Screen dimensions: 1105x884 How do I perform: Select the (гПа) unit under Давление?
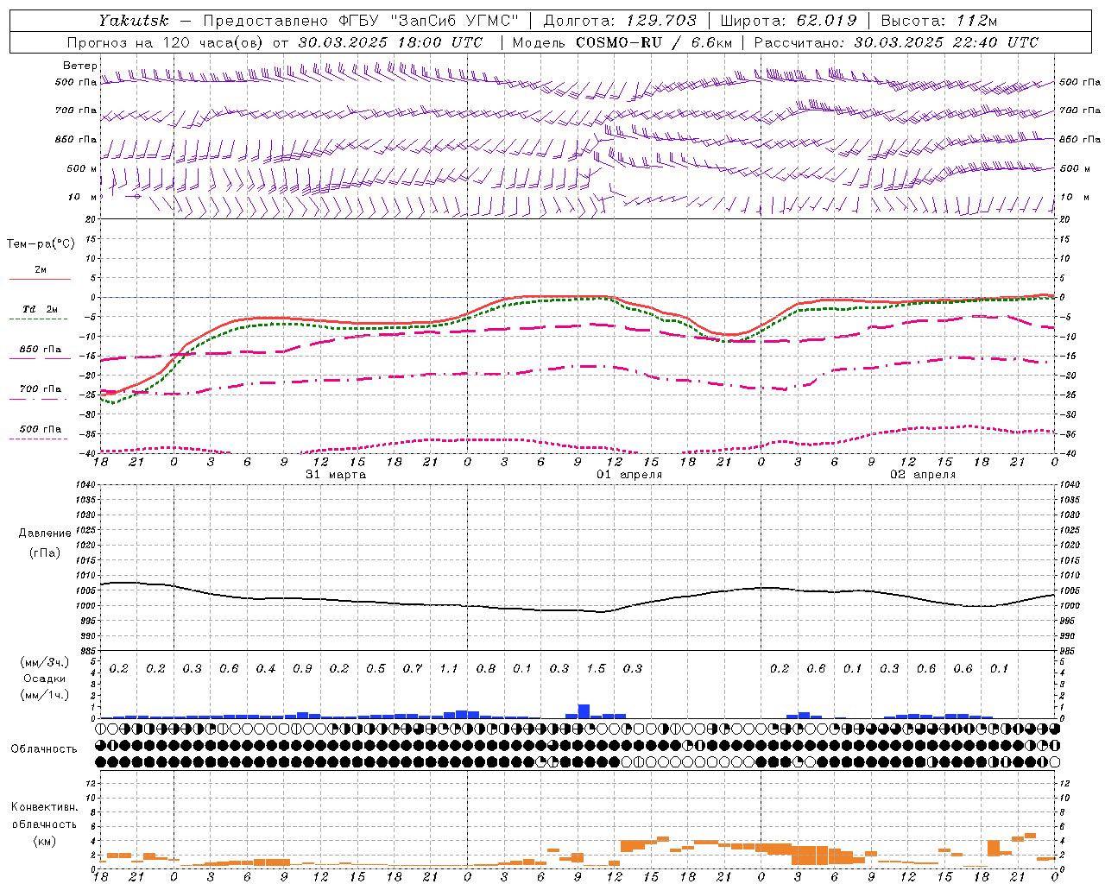tap(45, 553)
